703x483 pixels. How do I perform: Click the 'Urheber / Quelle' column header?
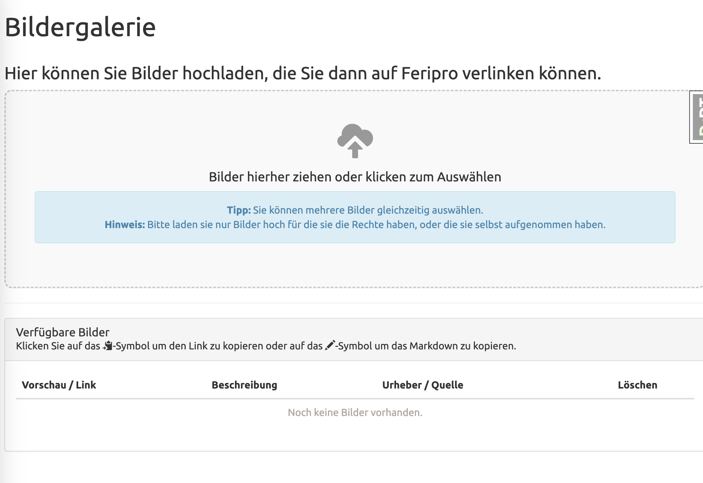pos(422,385)
